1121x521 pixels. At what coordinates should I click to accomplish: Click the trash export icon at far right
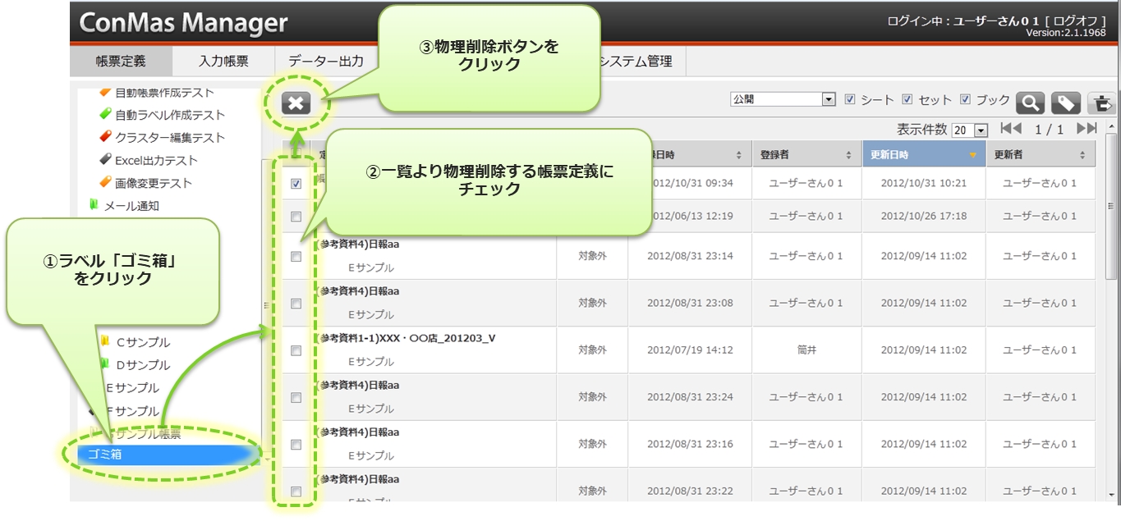[x=1101, y=103]
